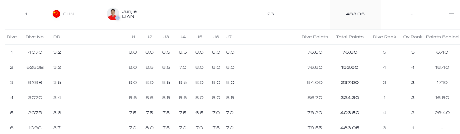Click the Dive No. column header
This screenshot has width=460, height=134.
point(35,37)
